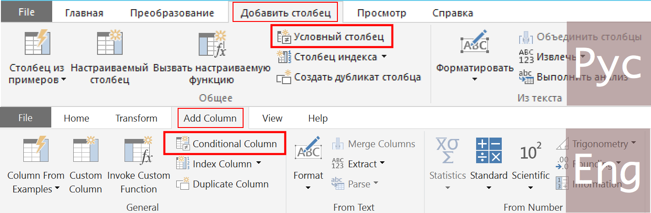
Task: Expand Column From Examples dropdown arrow
Action: coord(57,189)
